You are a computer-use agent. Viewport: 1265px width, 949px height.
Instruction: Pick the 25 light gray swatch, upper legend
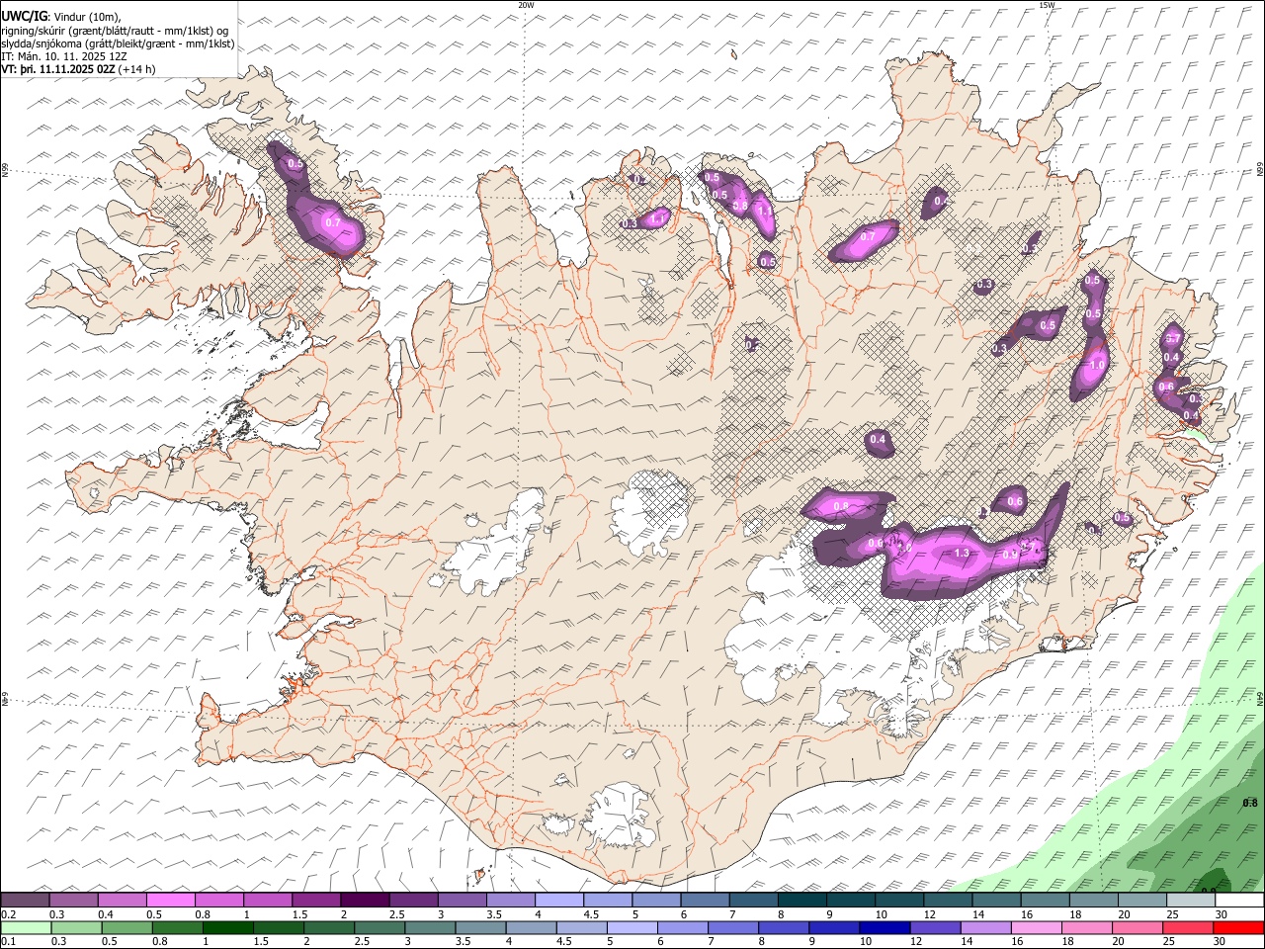pos(1191,901)
